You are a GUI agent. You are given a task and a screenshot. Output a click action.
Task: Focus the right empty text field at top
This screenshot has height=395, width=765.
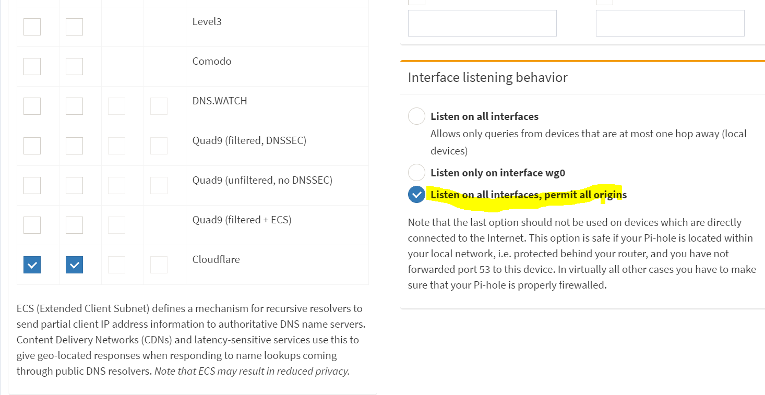[670, 23]
